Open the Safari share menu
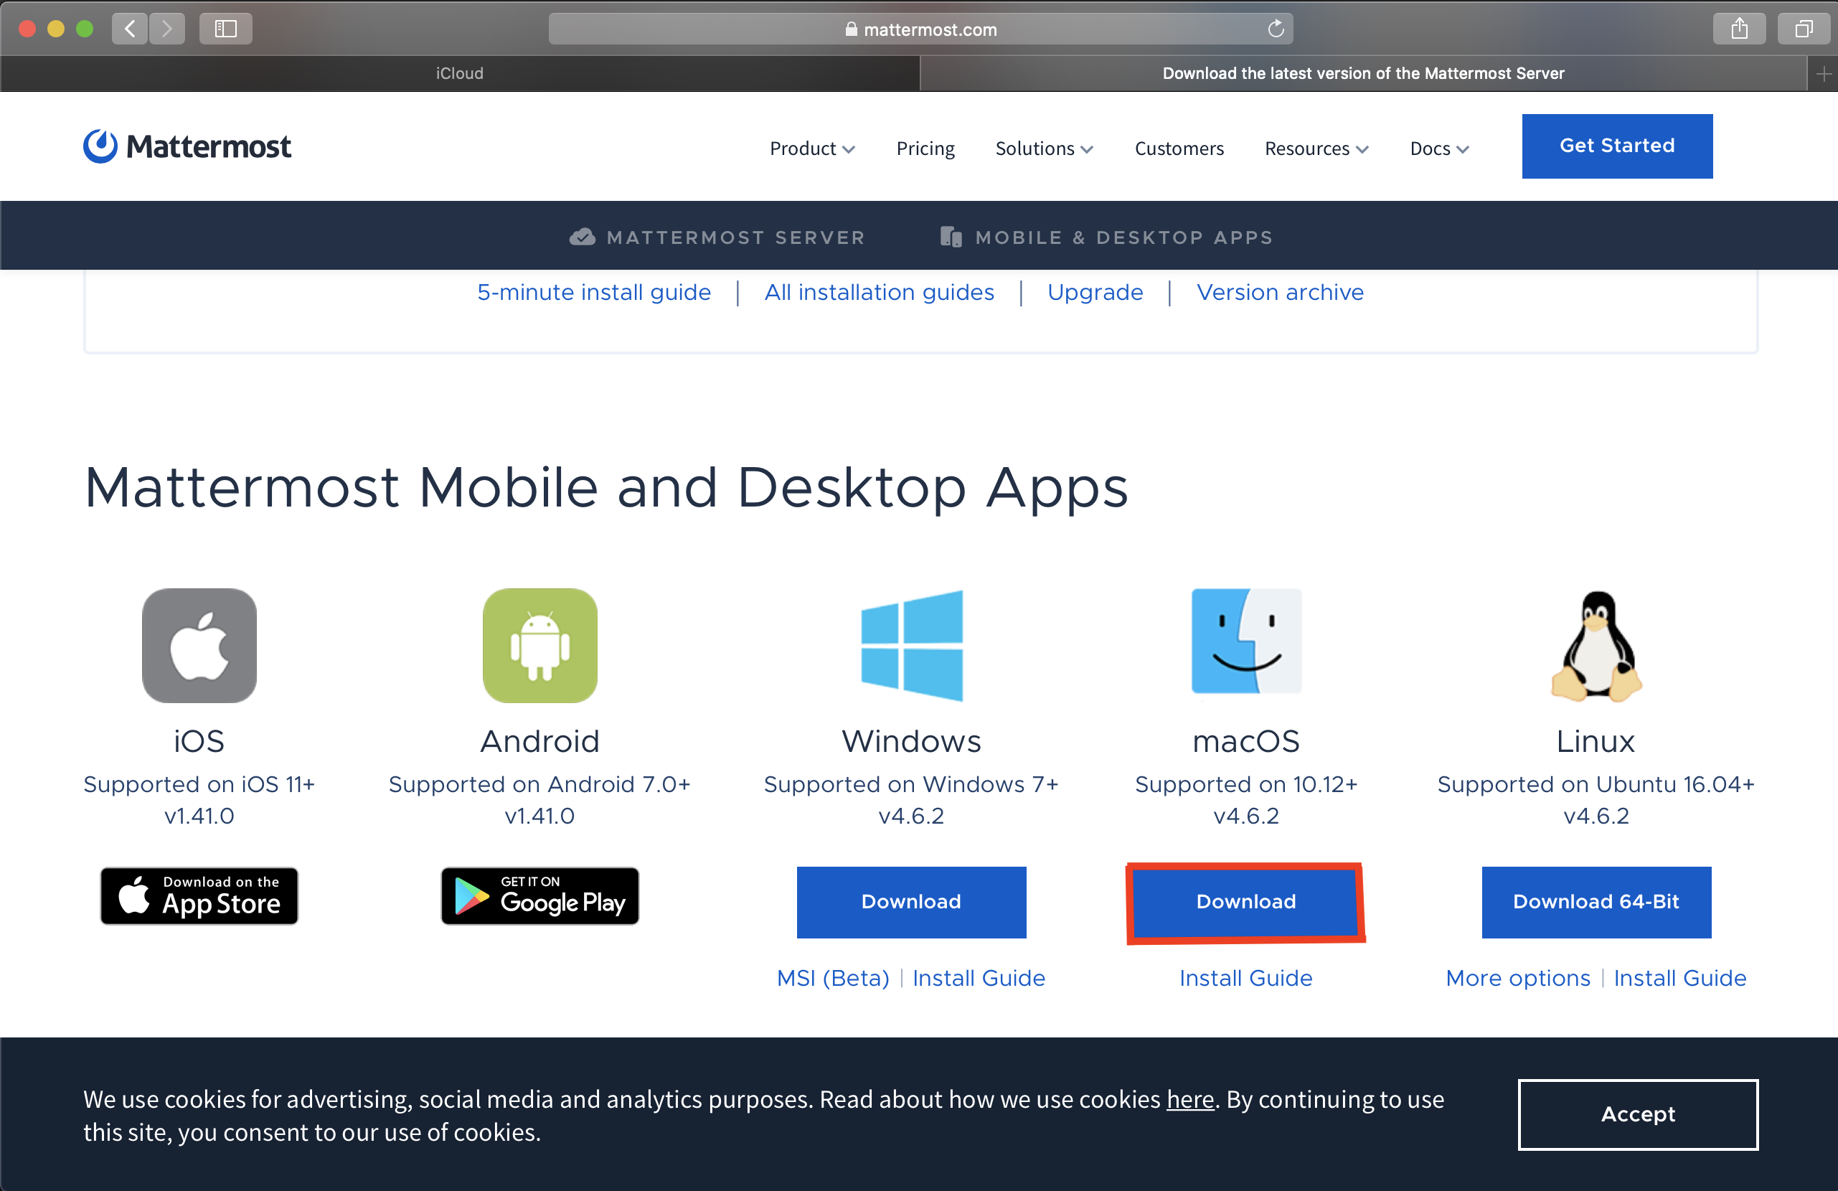Screen dimensions: 1838x1191 [x=1738, y=29]
